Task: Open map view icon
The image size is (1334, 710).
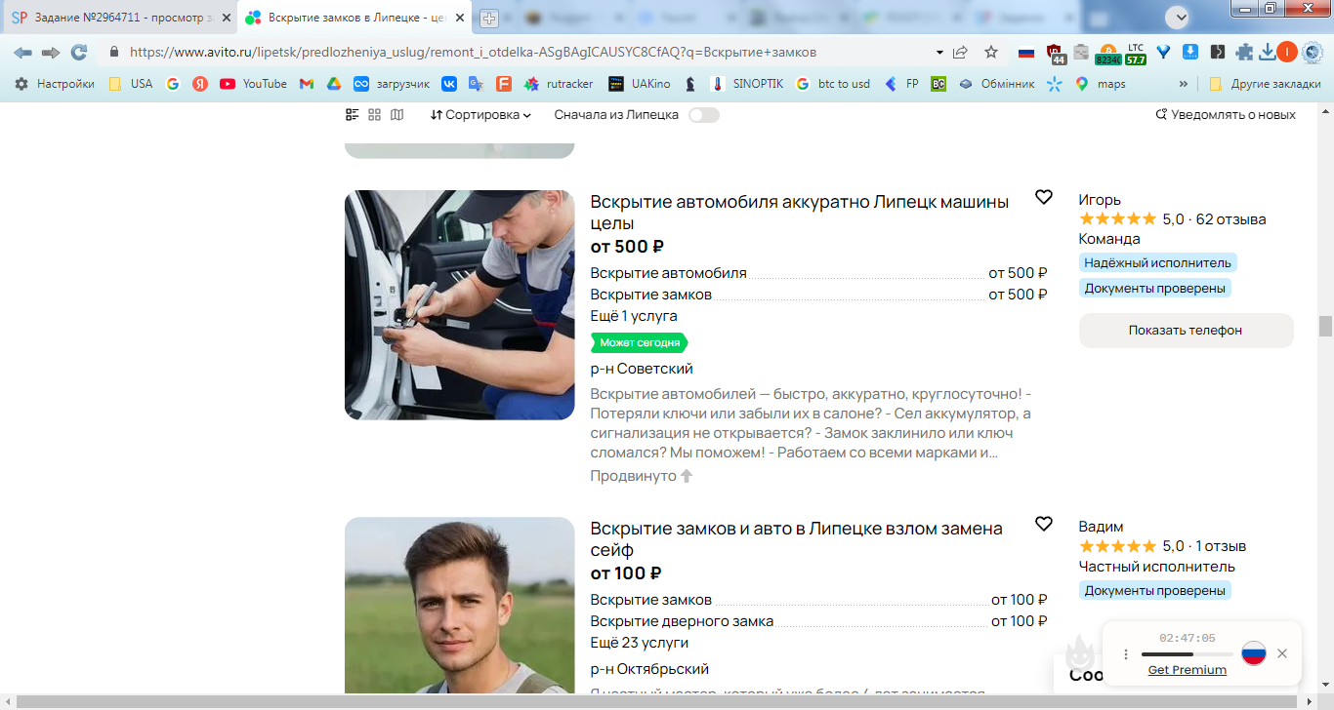Action: (396, 115)
